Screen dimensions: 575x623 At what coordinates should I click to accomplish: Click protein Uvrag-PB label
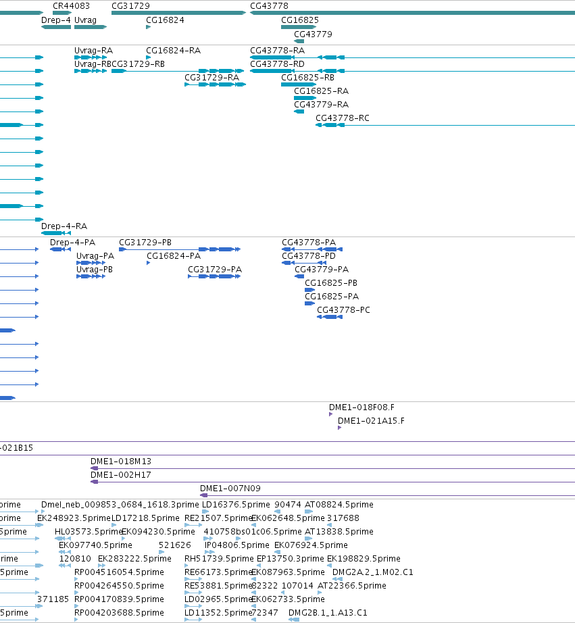pyautogui.click(x=95, y=270)
